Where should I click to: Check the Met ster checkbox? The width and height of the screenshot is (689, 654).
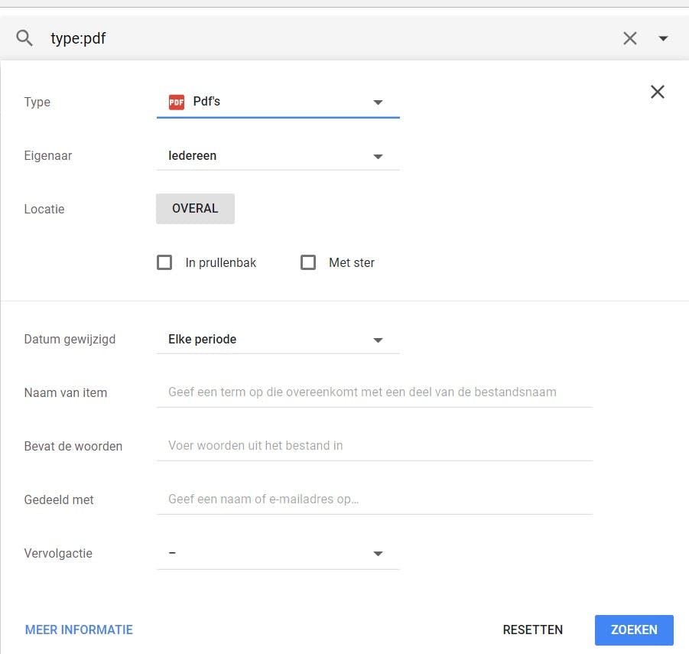[308, 262]
